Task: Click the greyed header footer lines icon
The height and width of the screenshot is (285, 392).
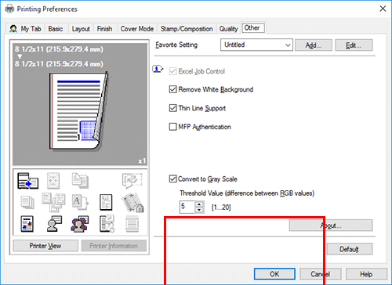Action: [x=132, y=224]
